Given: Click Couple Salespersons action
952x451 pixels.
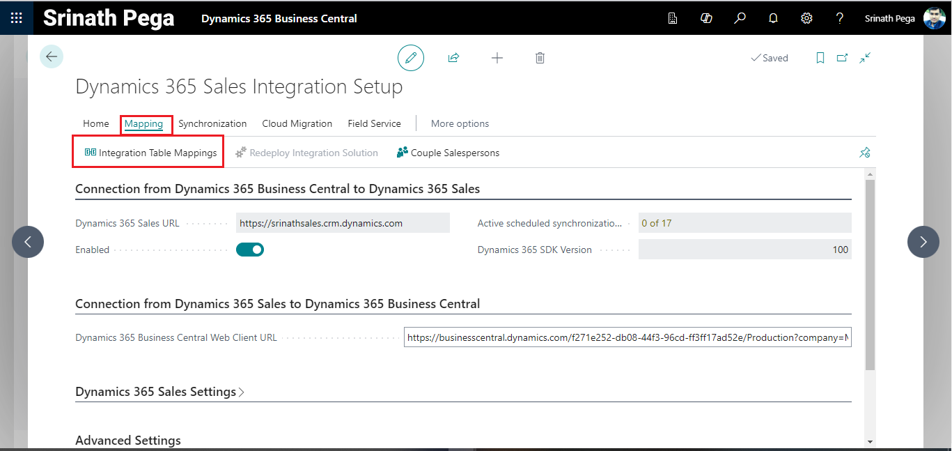Looking at the screenshot, I should pos(448,153).
